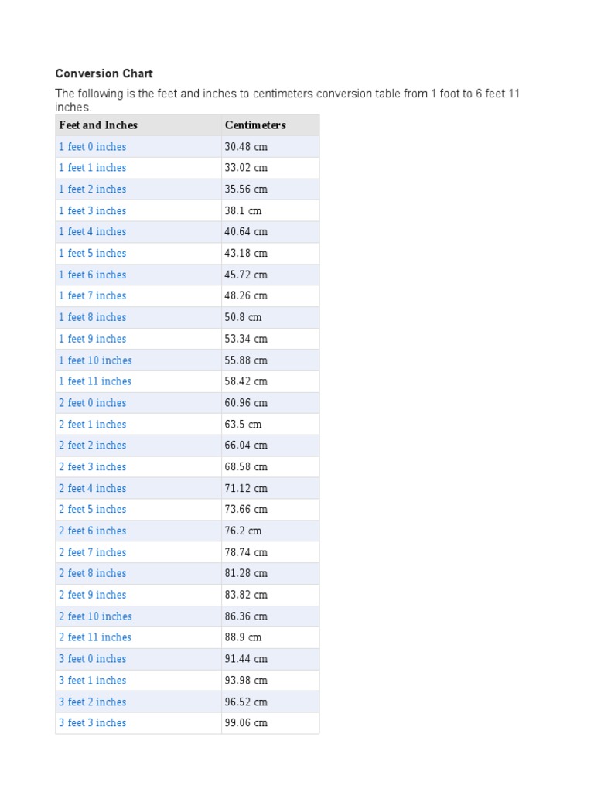Open the "1 feet 11 inches" link

point(95,381)
